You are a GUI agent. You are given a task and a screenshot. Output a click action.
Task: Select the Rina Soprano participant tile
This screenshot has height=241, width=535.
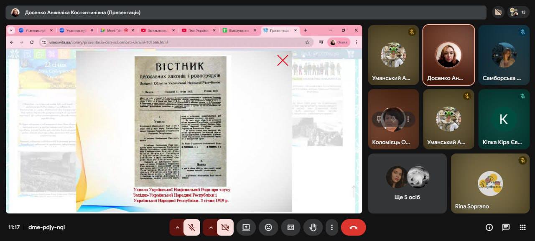(490, 183)
